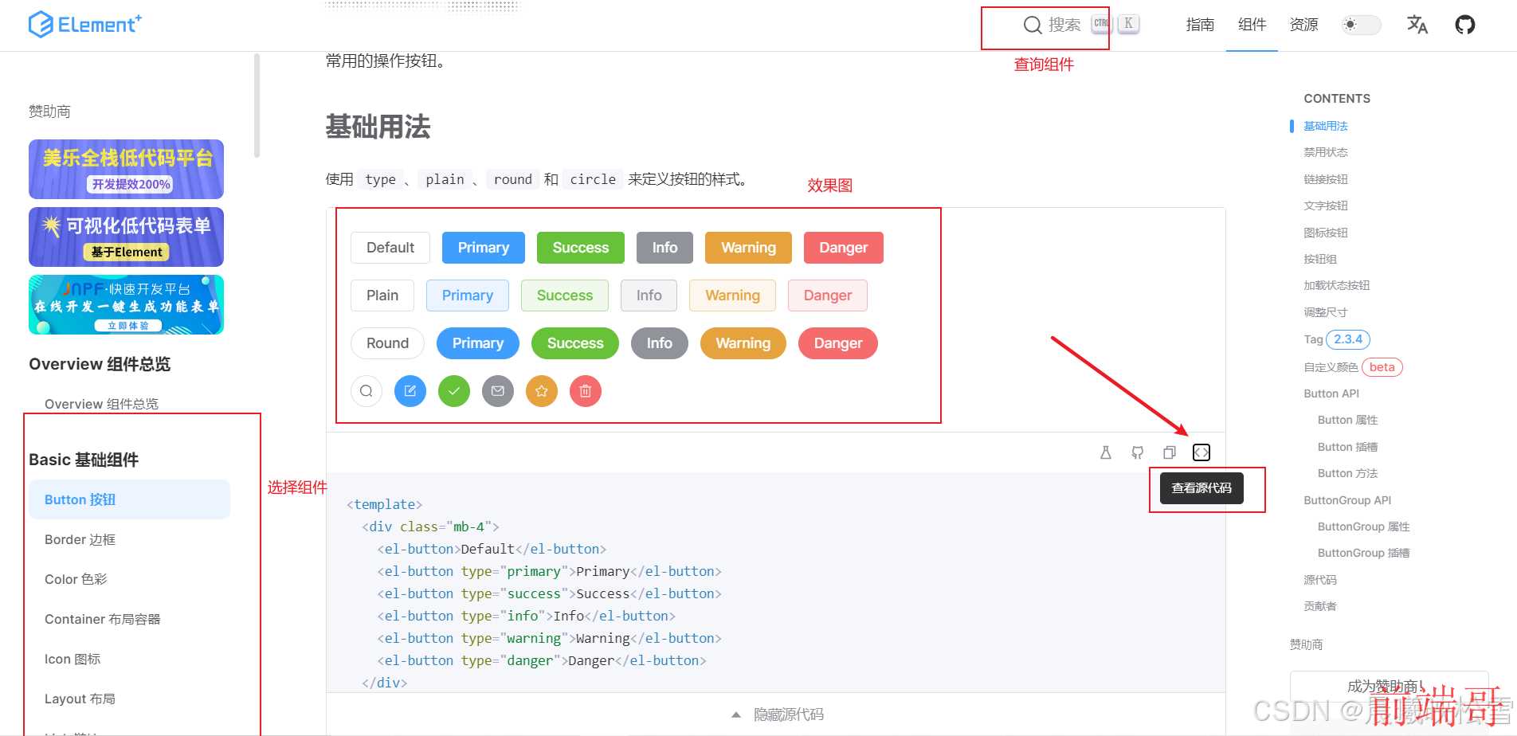Collapse code with 隐藏源代码 bar
Image resolution: width=1517 pixels, height=736 pixels.
click(776, 714)
